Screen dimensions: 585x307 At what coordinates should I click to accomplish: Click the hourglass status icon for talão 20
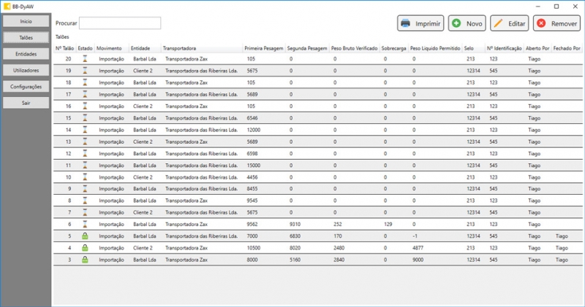[85, 58]
